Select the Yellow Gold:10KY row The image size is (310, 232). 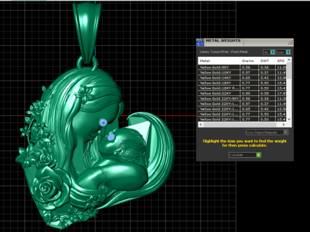point(242,73)
